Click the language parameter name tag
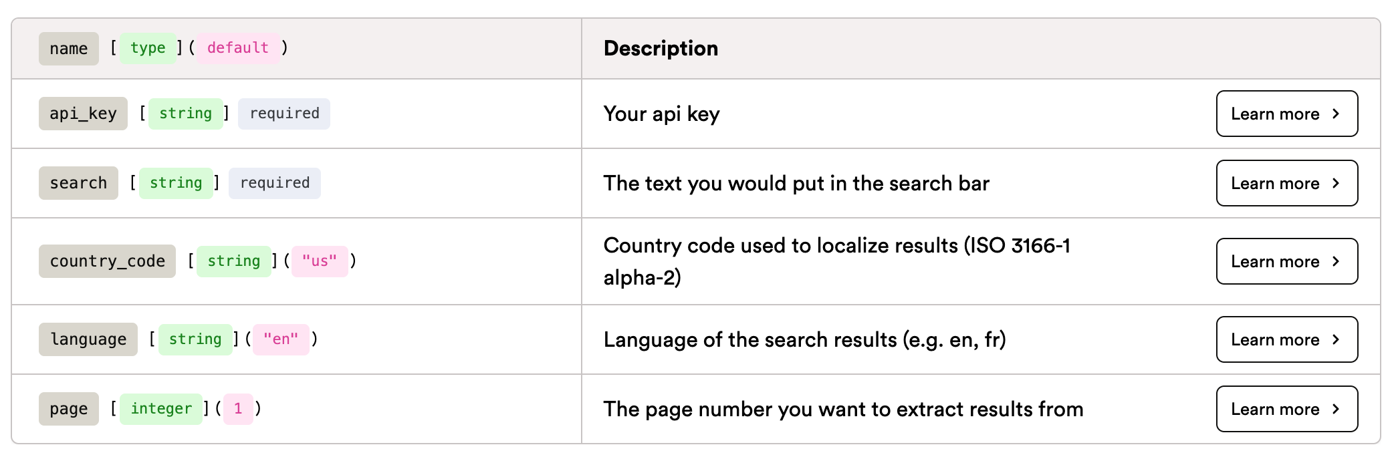 click(88, 339)
